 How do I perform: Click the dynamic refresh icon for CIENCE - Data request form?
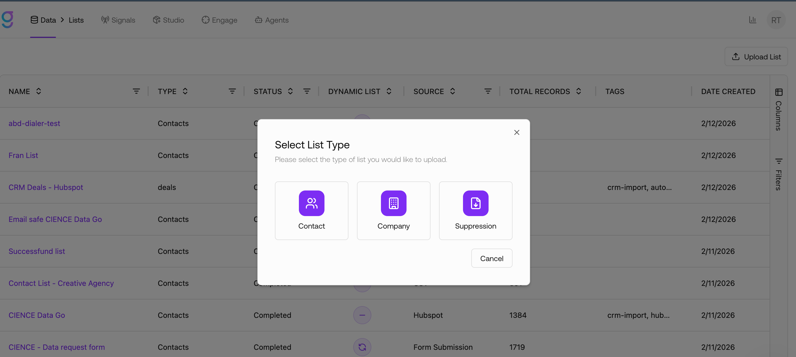362,347
